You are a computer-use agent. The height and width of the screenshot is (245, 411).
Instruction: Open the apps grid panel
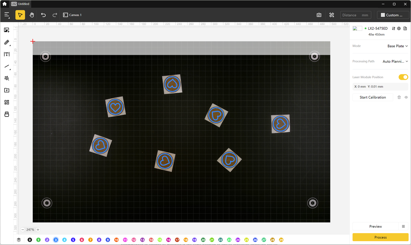coord(7,102)
